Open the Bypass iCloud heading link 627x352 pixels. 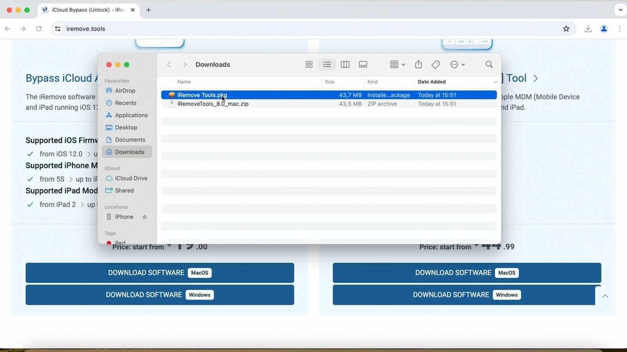(62, 78)
